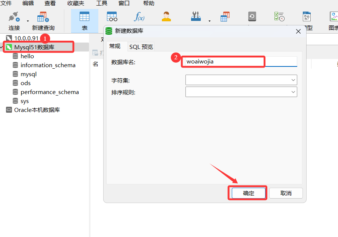Open the 排序规则 (collation) dropdown
338x237 pixels.
(x=241, y=92)
